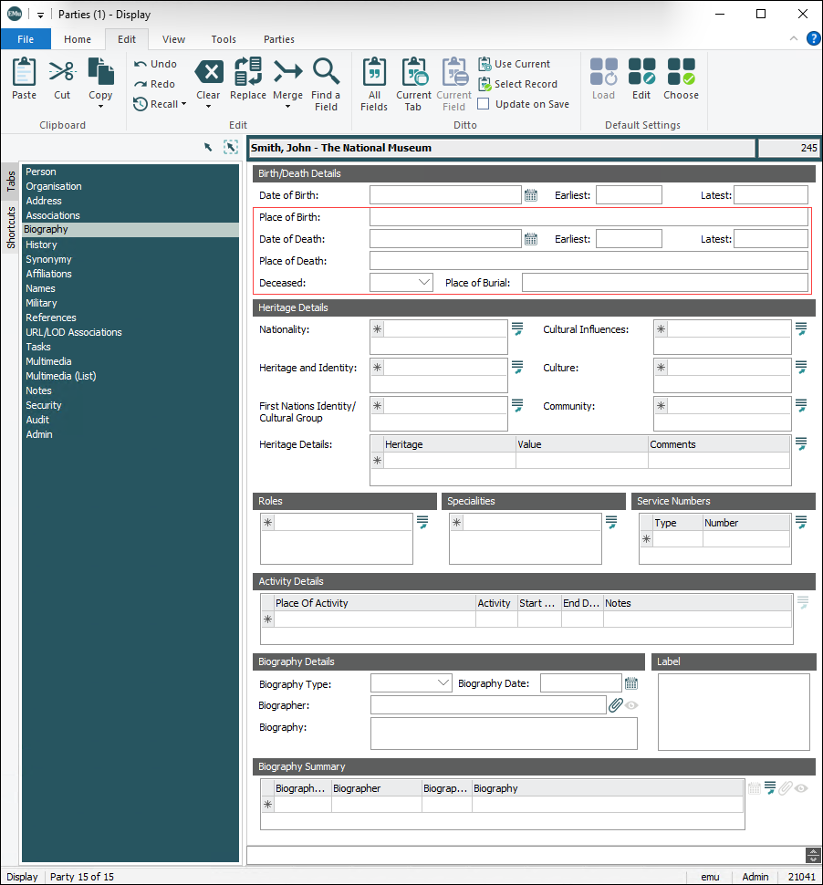823x885 pixels.
Task: Click the Paste icon in Clipboard group
Action: (x=25, y=72)
